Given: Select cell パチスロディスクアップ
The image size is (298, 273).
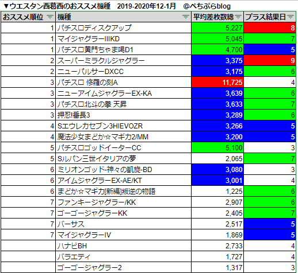Looking at the screenshot, I should (123, 28).
